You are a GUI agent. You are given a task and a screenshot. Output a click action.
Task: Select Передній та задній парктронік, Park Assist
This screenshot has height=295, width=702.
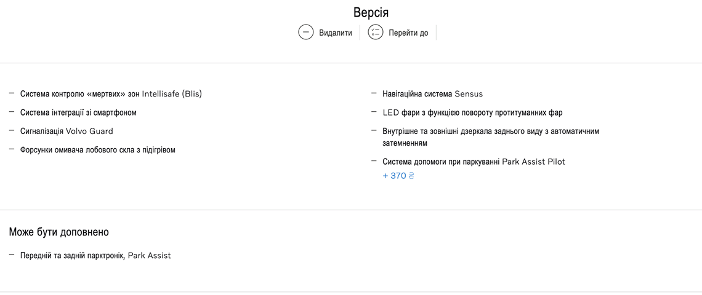(x=95, y=256)
